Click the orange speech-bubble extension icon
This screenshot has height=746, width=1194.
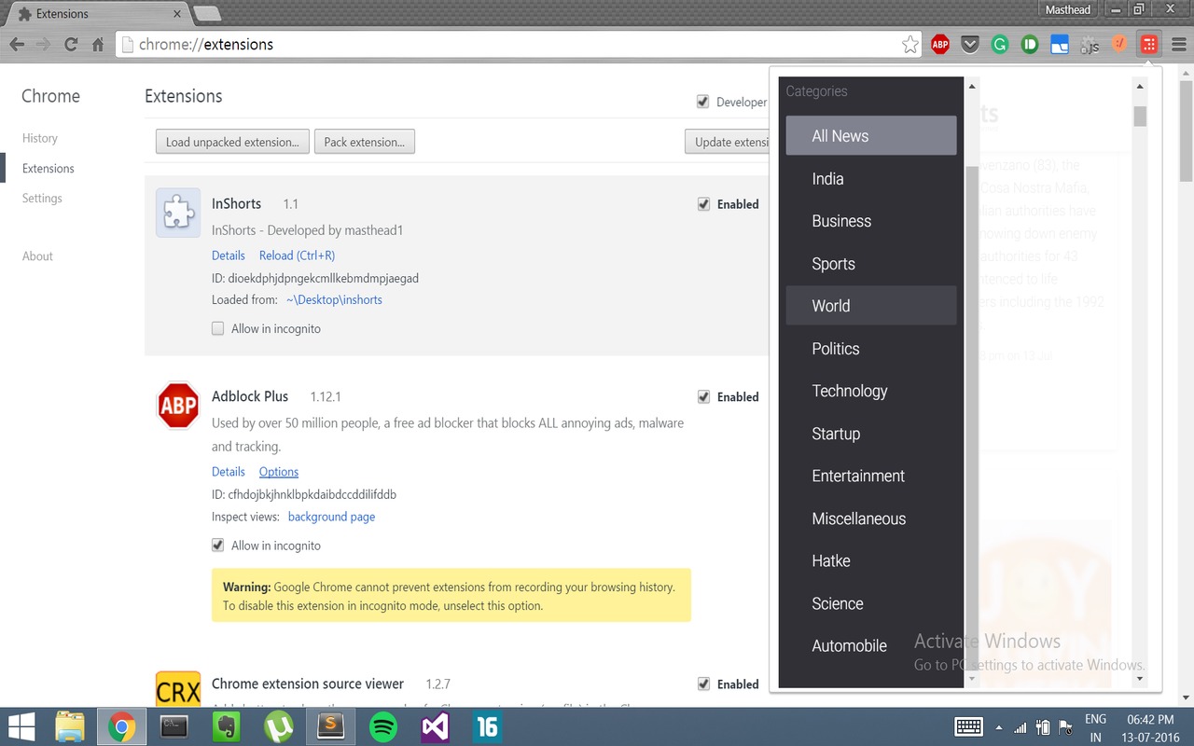[1119, 44]
